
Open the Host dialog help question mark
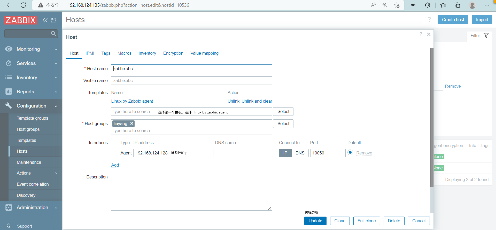pos(421,34)
